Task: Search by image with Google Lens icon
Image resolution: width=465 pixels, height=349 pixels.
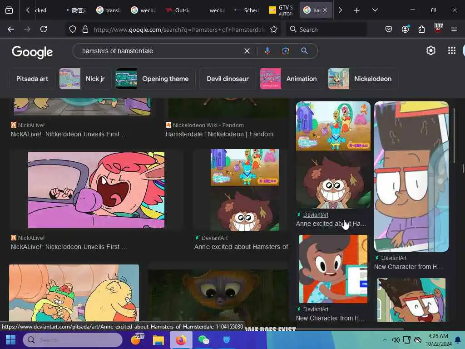Action: [x=285, y=51]
